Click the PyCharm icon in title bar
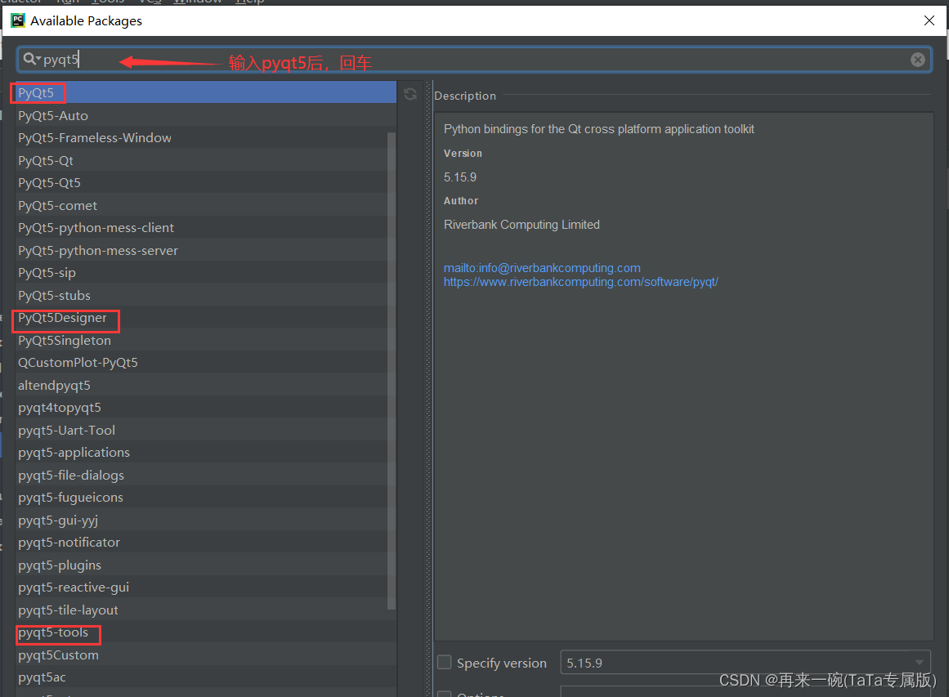Screen dimensions: 949x697 coord(17,20)
